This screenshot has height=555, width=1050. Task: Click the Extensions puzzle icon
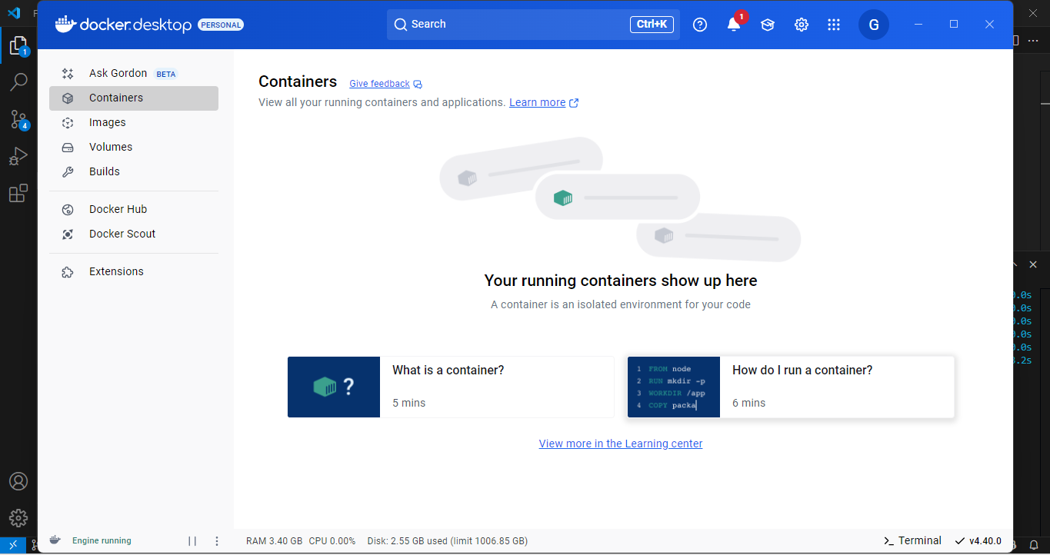tap(68, 272)
